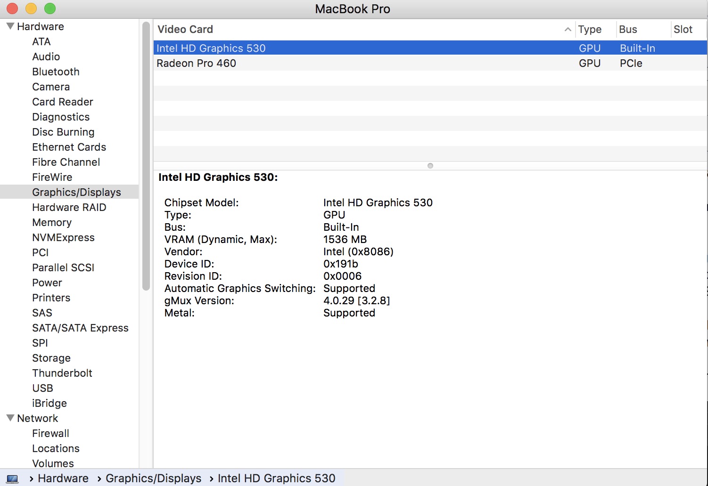Collapse the Hardware section triangle

(10, 26)
